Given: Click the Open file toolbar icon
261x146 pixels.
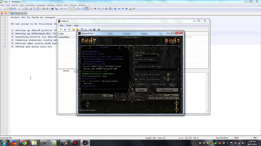Looking at the screenshot, I should 7,9.
